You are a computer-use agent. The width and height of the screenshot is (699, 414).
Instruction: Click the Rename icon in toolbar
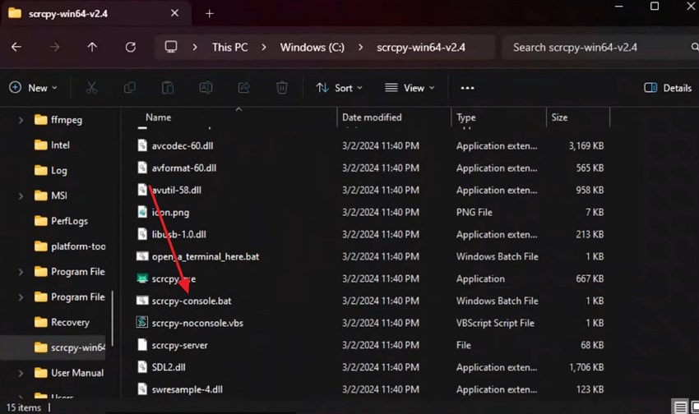tap(206, 88)
